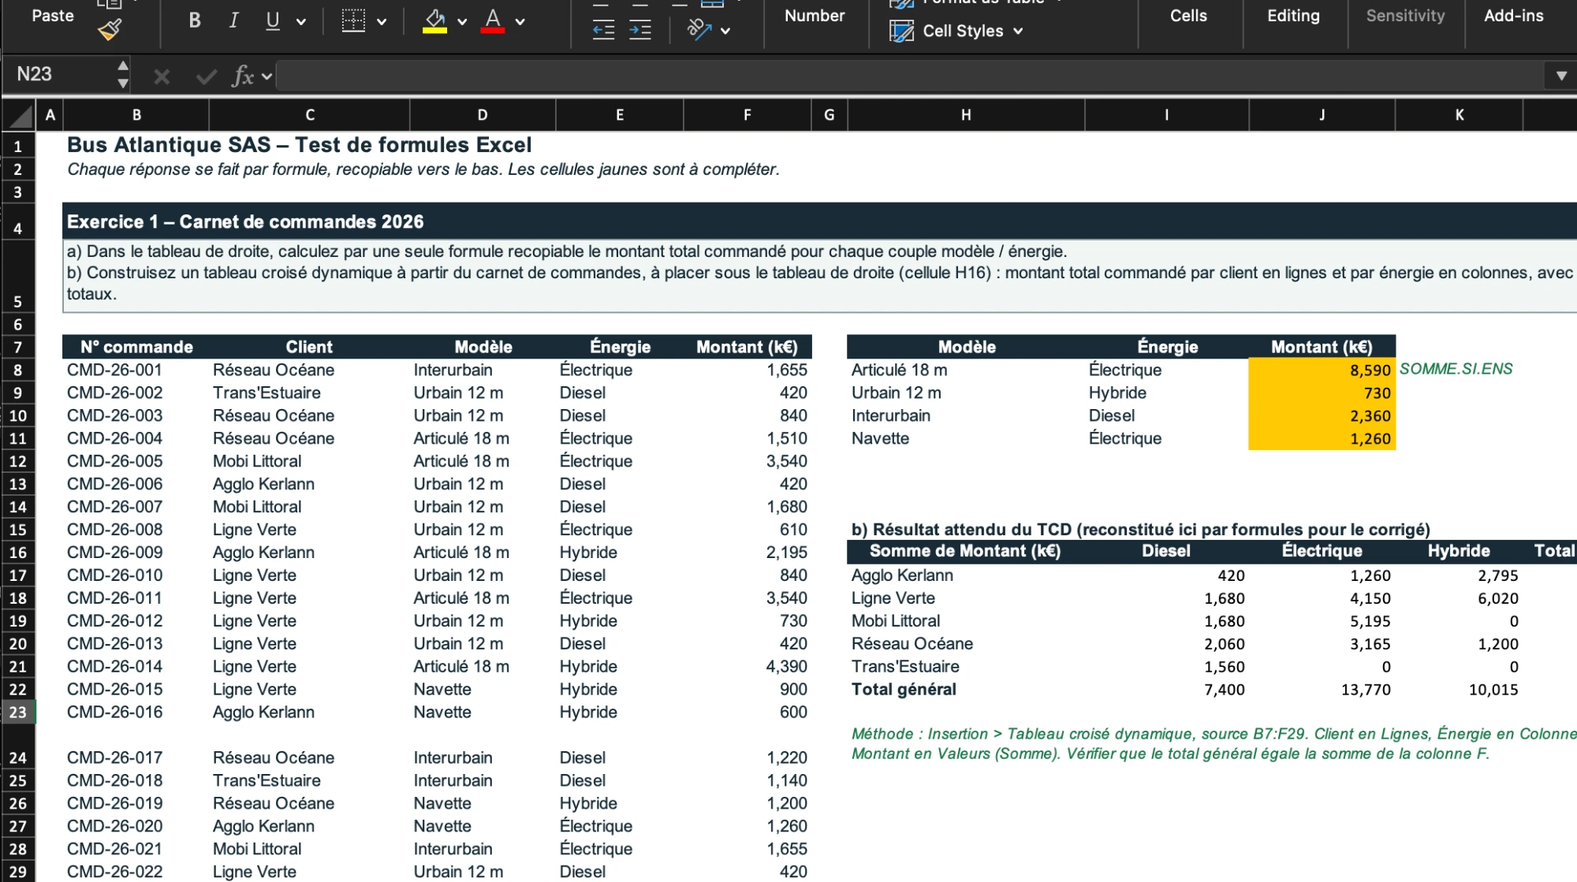1577x882 pixels.
Task: Toggle Bold formatting
Action: (x=195, y=20)
